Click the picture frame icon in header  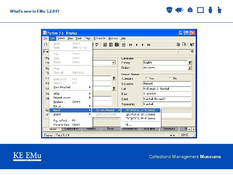coord(200,10)
